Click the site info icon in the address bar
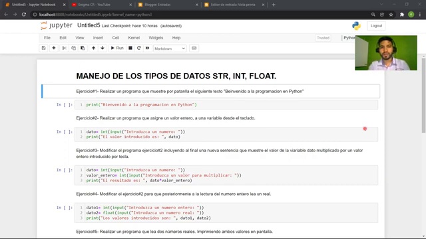This screenshot has height=239, width=426. [x=35, y=15]
